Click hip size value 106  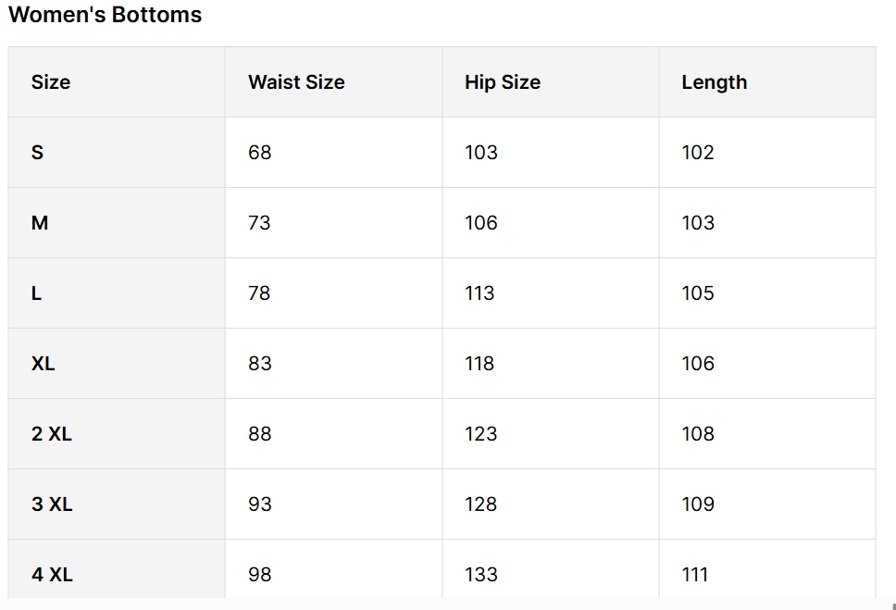tap(480, 223)
